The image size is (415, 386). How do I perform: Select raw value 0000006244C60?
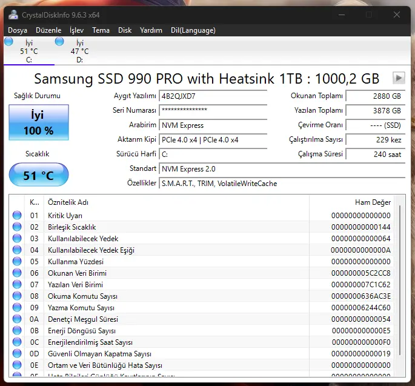click(x=360, y=308)
